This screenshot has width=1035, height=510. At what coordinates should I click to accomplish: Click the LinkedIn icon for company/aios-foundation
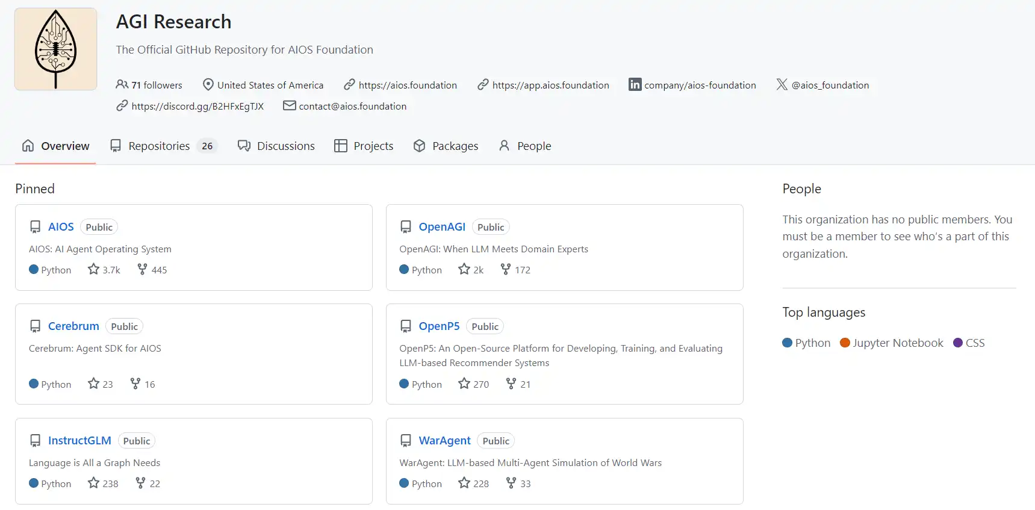tap(635, 85)
